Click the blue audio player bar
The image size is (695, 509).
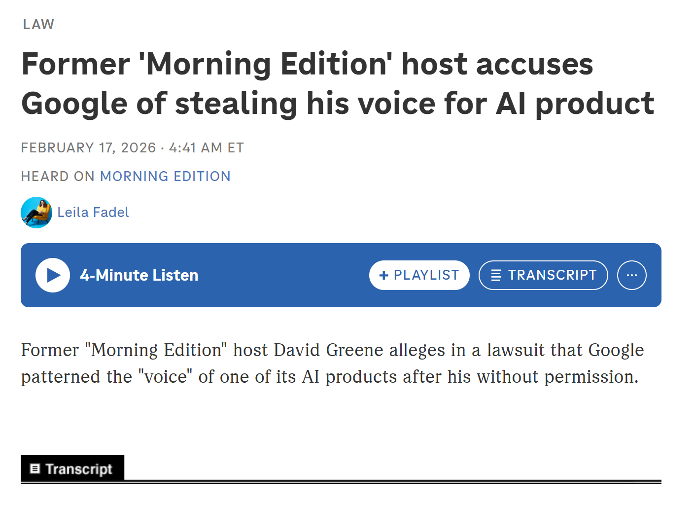tap(271, 275)
